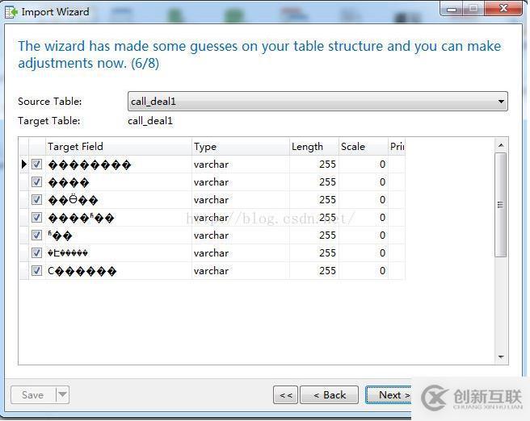This screenshot has height=421, width=530.
Task: Toggle checkbox in the fourth field row
Action: pos(36,218)
